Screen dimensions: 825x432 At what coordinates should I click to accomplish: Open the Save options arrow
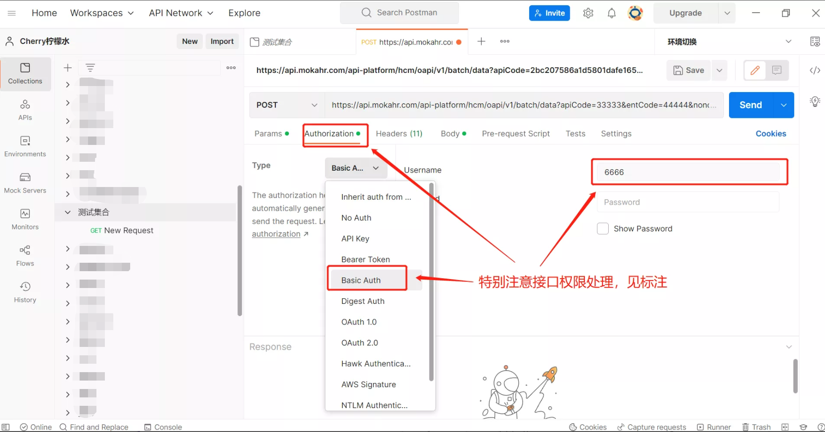(x=719, y=70)
